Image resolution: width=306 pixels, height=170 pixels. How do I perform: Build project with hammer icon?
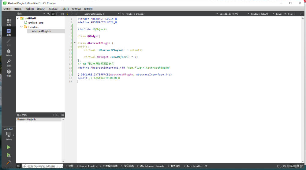coord(8,162)
